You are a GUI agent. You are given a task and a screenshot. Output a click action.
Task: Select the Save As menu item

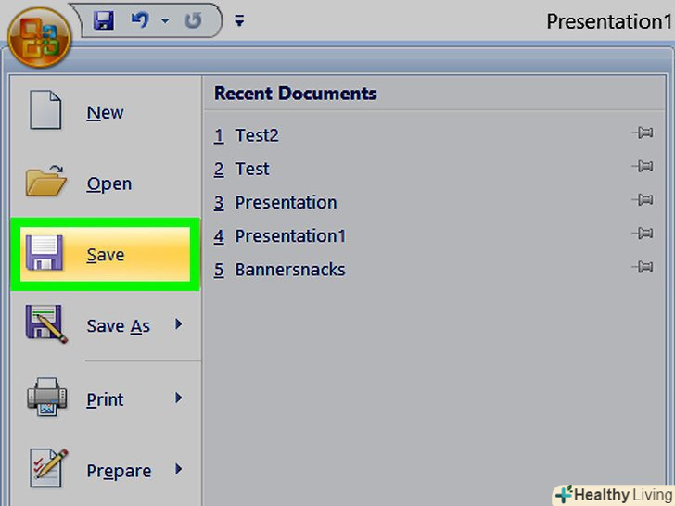point(117,325)
